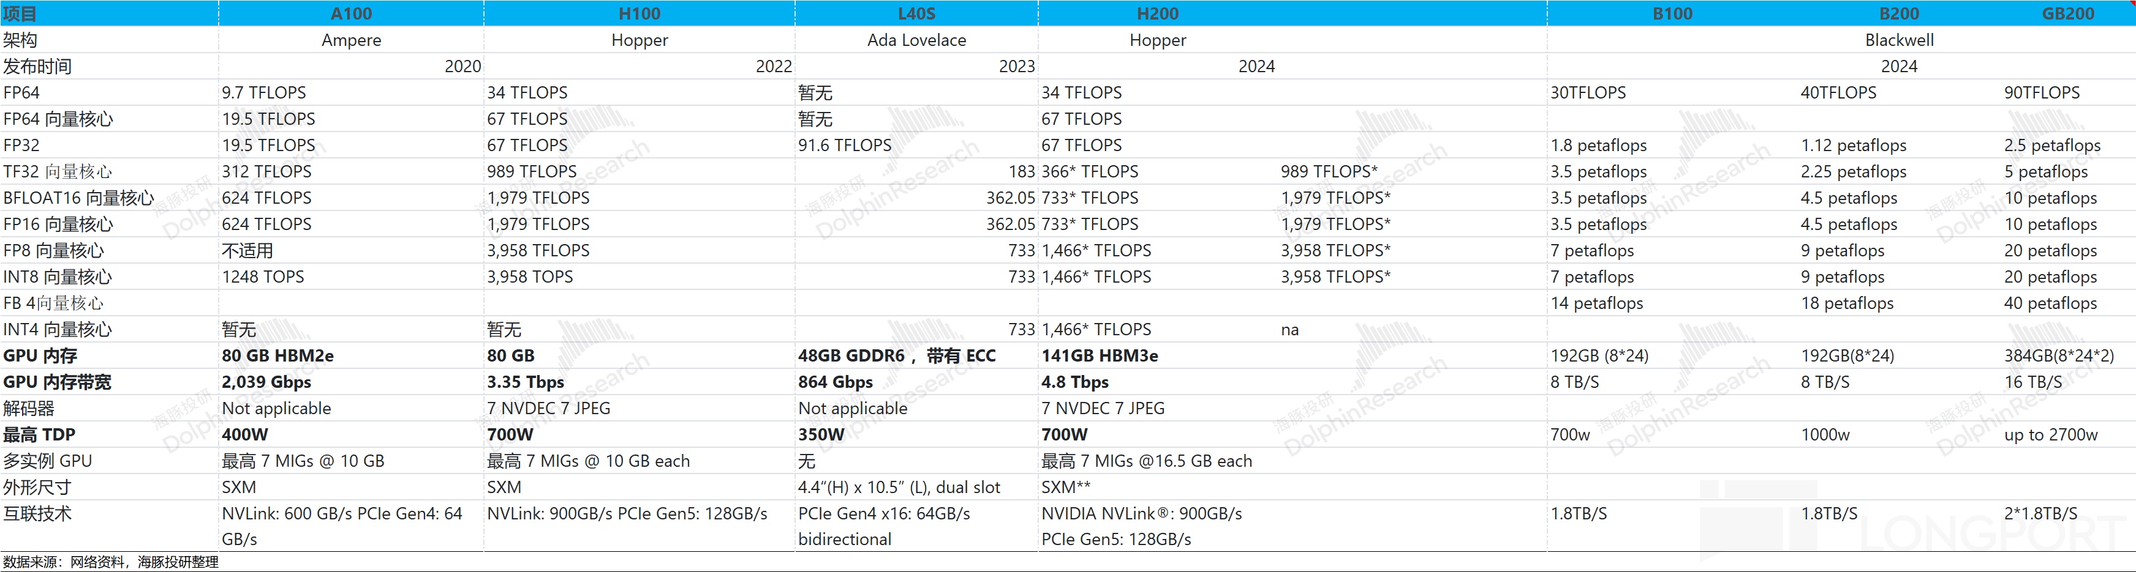Click the L40S column header

[x=916, y=13]
